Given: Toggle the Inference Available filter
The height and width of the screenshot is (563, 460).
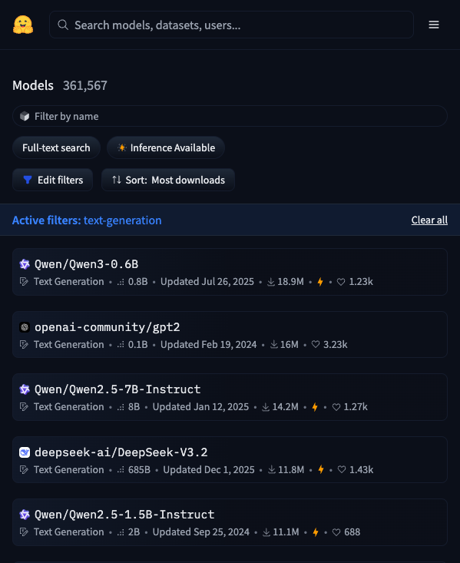Looking at the screenshot, I should tap(166, 147).
